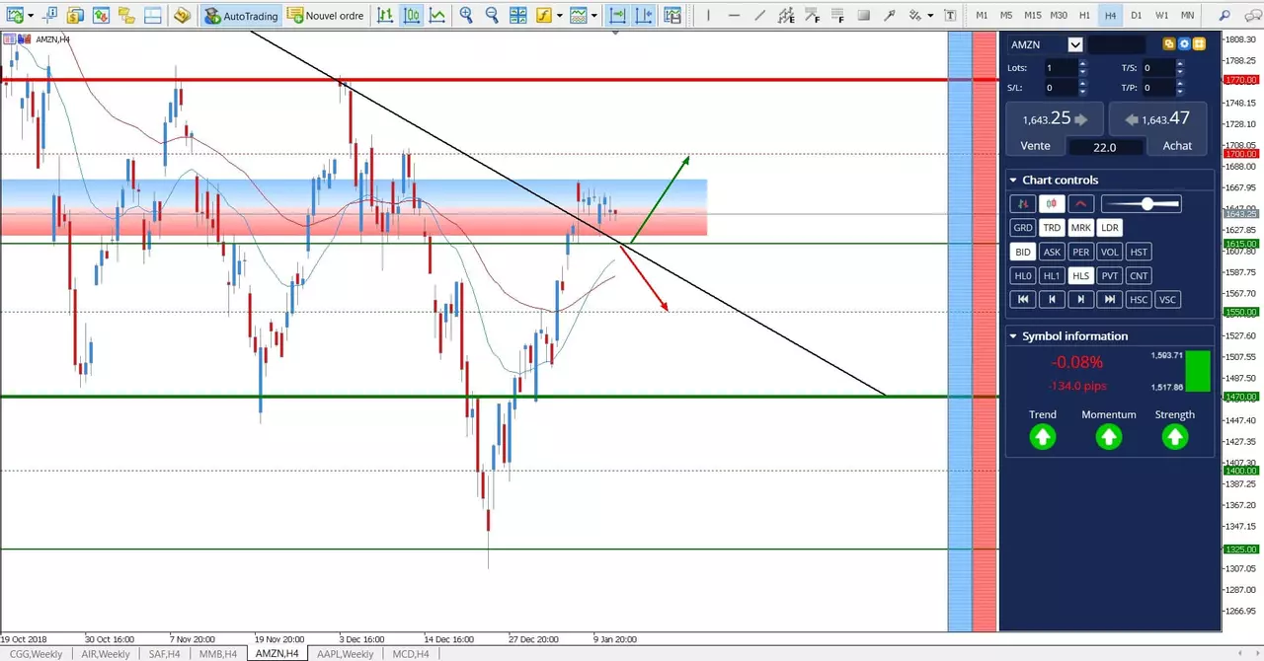Toggle the Terminal panel icon
This screenshot has height=661, width=1264.
152,16
